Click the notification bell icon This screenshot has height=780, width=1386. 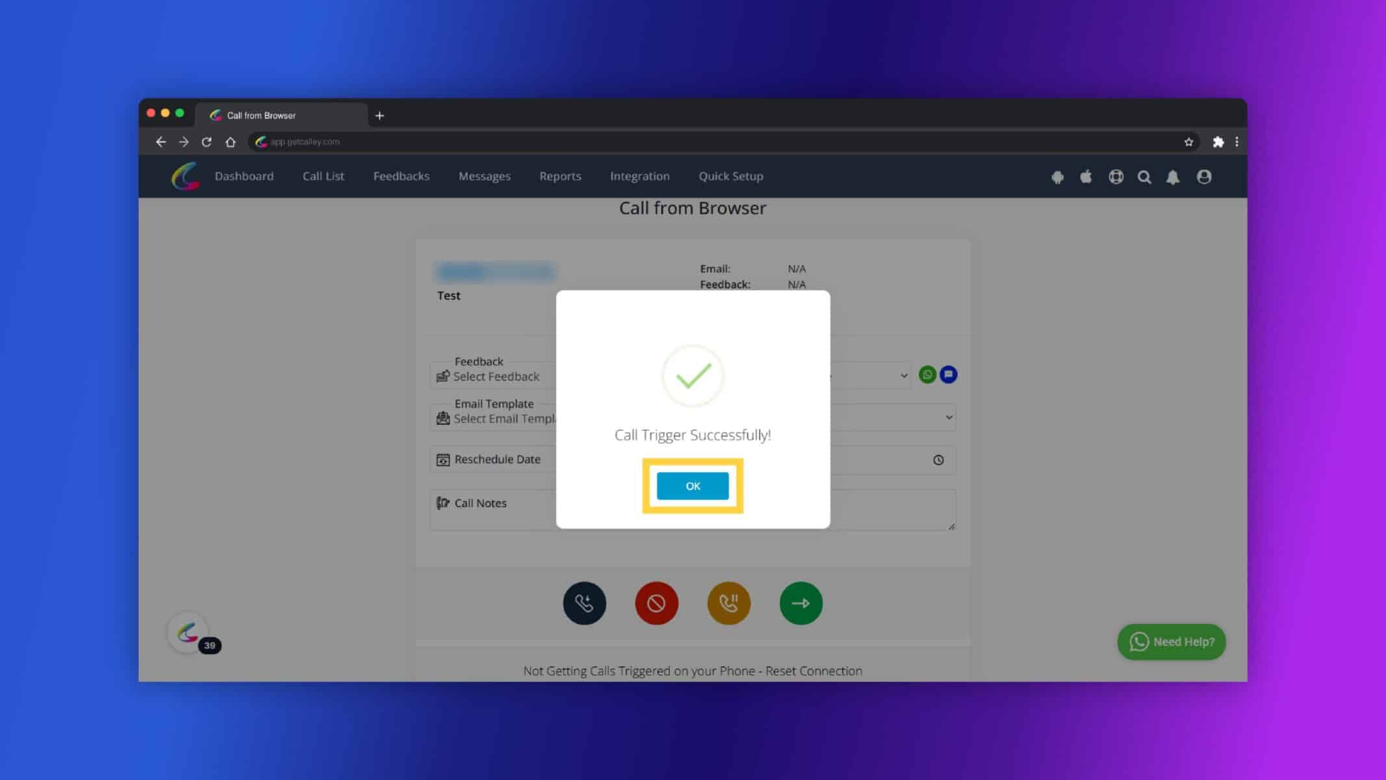1174,176
